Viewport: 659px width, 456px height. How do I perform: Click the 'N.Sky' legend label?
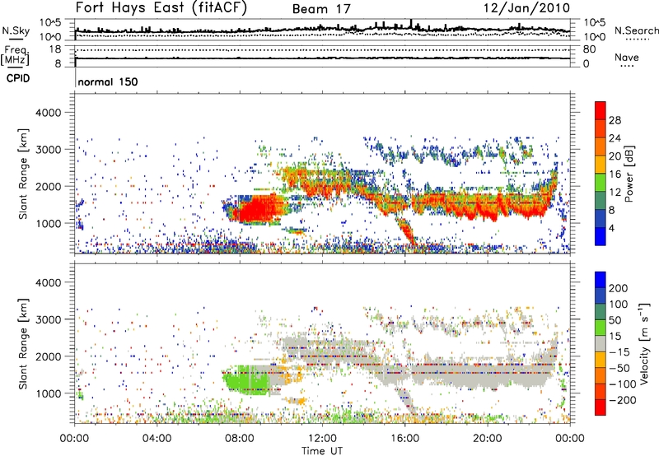pyautogui.click(x=16, y=30)
